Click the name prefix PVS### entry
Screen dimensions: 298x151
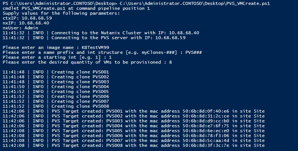click(193, 52)
